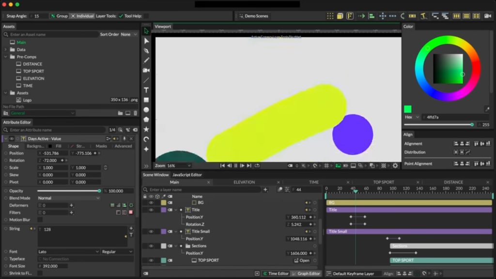Open the Lato font dropdown
The height and width of the screenshot is (279, 496).
click(x=68, y=252)
